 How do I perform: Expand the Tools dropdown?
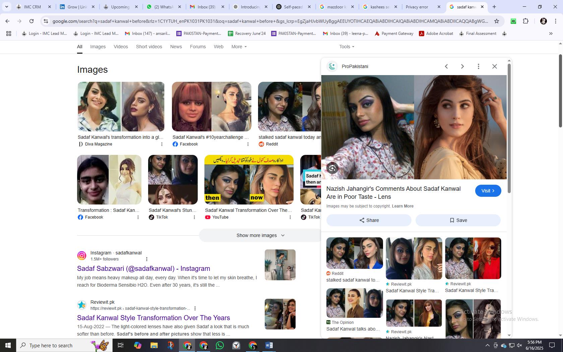coord(347,47)
